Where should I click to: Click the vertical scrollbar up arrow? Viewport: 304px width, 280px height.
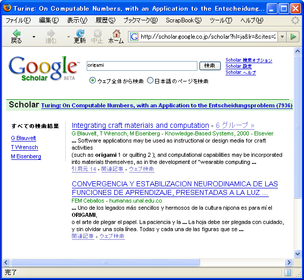pyautogui.click(x=297, y=51)
